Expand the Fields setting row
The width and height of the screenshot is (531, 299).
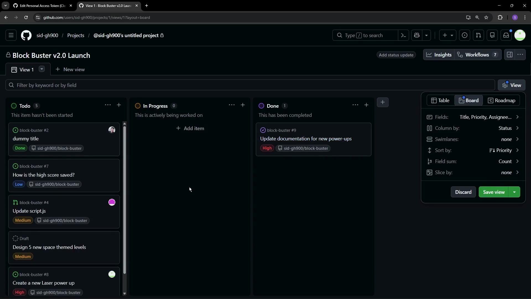point(473,117)
